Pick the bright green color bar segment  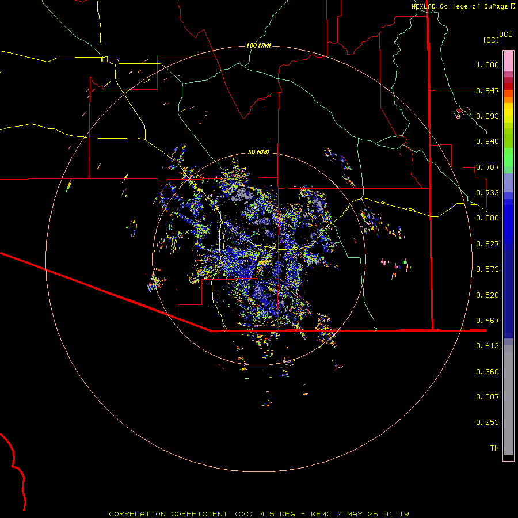point(508,157)
